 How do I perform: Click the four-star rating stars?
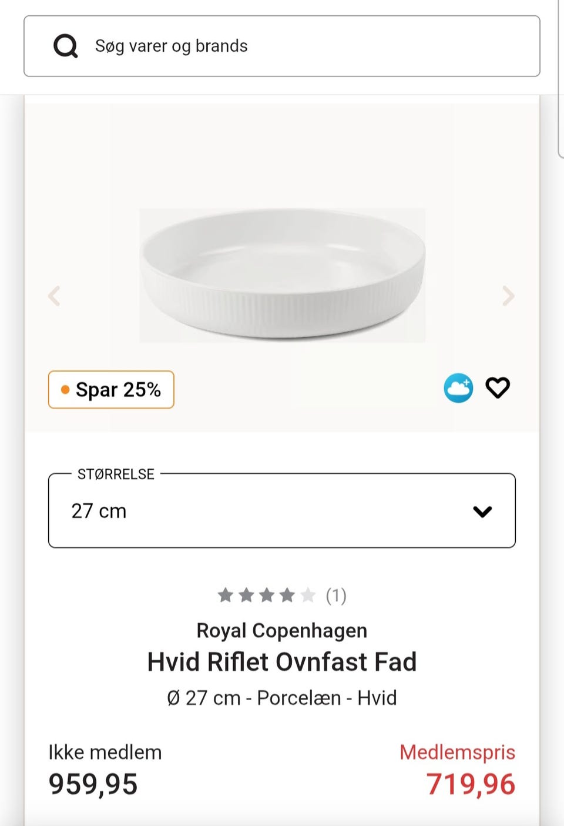(266, 596)
